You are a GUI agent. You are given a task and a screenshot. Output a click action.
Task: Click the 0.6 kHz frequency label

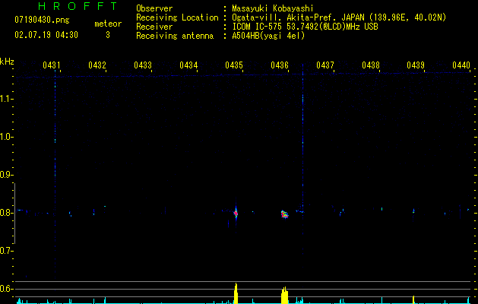point(5,289)
